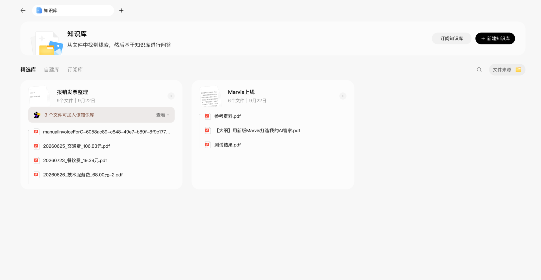Expand 查看 dropdown in suggestion banner
This screenshot has width=541, height=280.
tap(163, 115)
